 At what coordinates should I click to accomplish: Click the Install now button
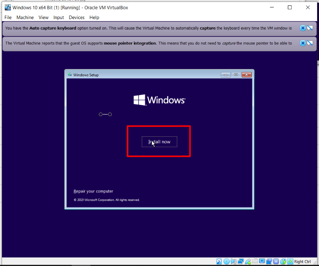coord(159,142)
